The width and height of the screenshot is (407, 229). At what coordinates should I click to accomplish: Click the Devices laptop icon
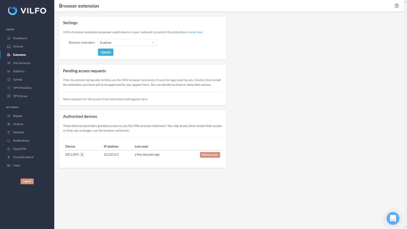(9, 47)
